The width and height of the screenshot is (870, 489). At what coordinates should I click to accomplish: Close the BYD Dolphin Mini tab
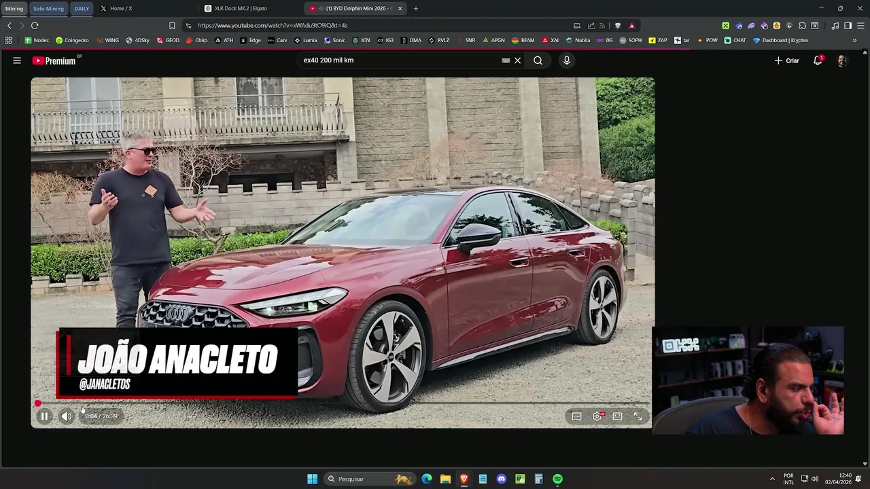coord(400,8)
